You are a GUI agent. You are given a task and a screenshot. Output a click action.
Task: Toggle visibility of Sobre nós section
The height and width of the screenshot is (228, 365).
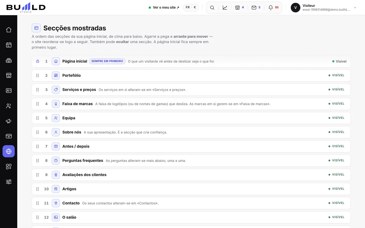coord(336,132)
